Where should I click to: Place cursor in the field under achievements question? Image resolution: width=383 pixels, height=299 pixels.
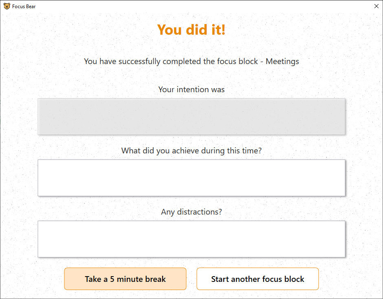[191, 178]
